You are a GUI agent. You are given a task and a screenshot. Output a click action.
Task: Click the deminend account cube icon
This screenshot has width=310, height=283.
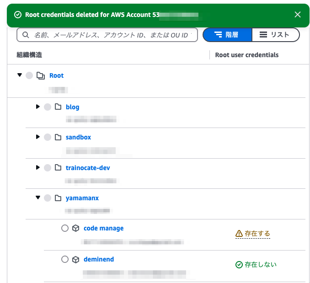pyautogui.click(x=76, y=260)
